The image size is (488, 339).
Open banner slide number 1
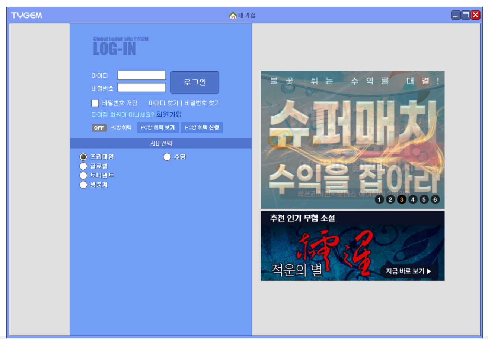click(x=379, y=199)
